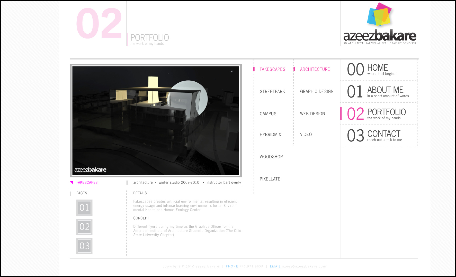The height and width of the screenshot is (277, 456).
Task: Open the STREETPARK project
Action: [272, 92]
